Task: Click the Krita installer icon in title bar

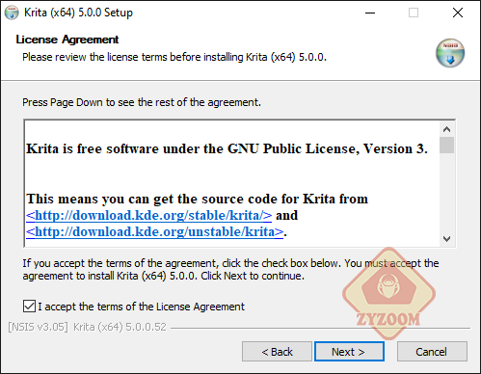Action: (12, 13)
